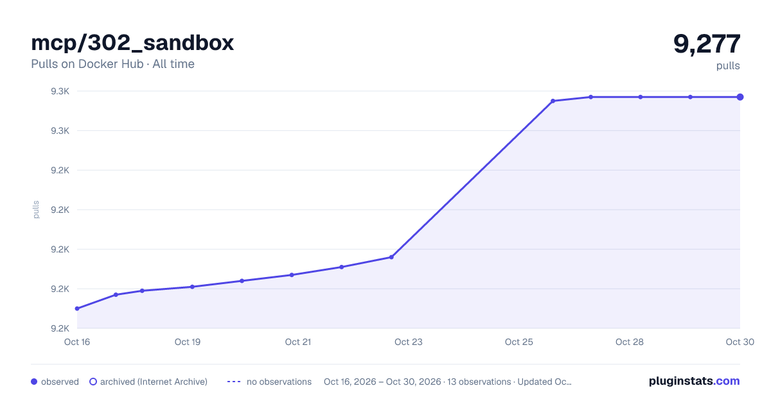Click the 'pulls' unit label under 9,277
771x404 pixels.
[728, 65]
